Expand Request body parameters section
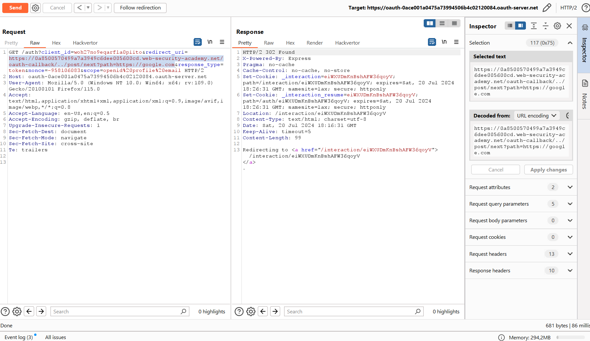Image resolution: width=590 pixels, height=341 pixels. click(x=521, y=220)
